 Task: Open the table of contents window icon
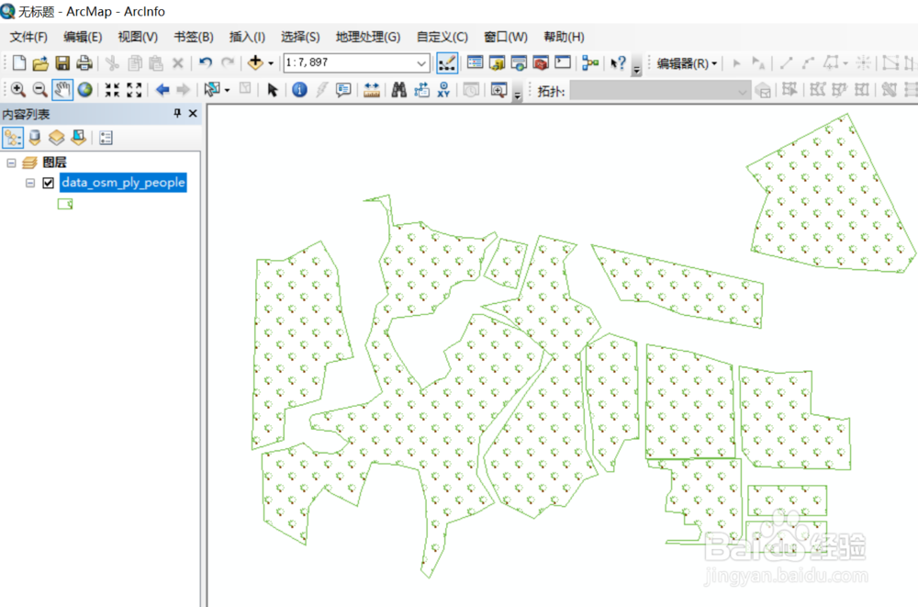pos(475,62)
